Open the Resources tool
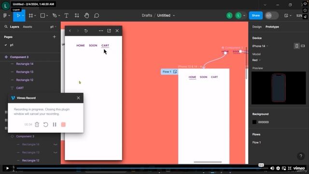Image resolution: width=309 pixels, height=174 pixels. tap(77, 15)
